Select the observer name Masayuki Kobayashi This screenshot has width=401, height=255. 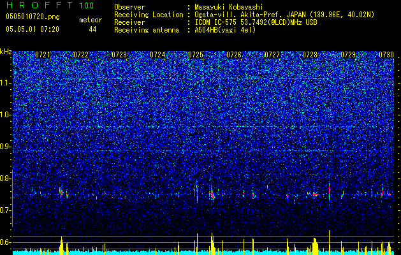click(228, 7)
